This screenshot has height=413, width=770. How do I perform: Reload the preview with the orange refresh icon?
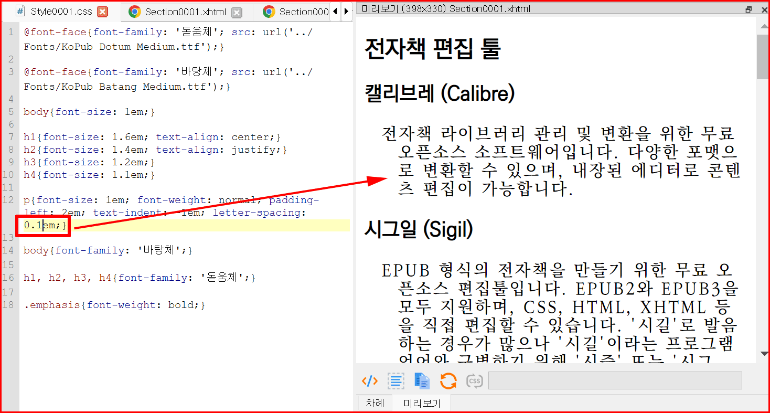[448, 380]
